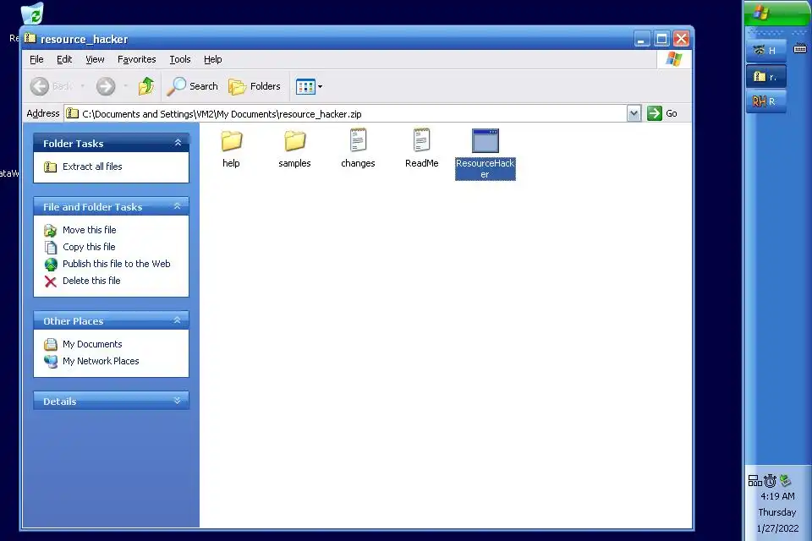Click the Move this file icon
This screenshot has width=812, height=541.
coord(50,231)
